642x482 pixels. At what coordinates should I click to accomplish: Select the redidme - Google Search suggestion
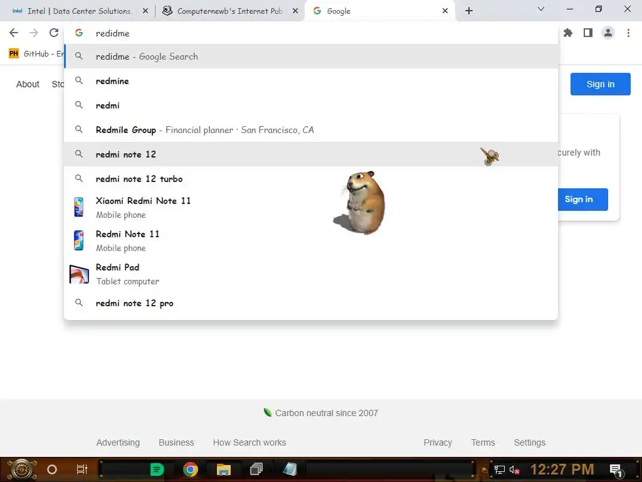(x=311, y=56)
